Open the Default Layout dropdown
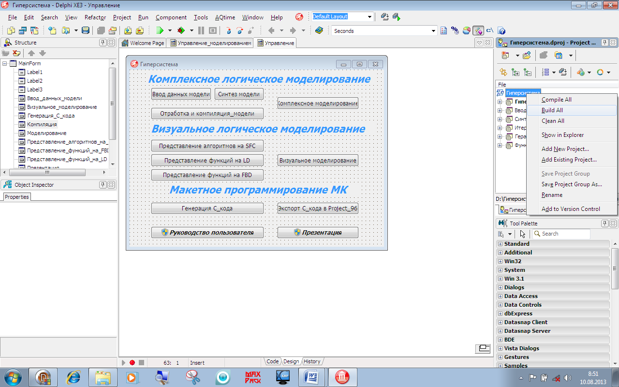Viewport: 619px width, 387px height. pos(370,17)
